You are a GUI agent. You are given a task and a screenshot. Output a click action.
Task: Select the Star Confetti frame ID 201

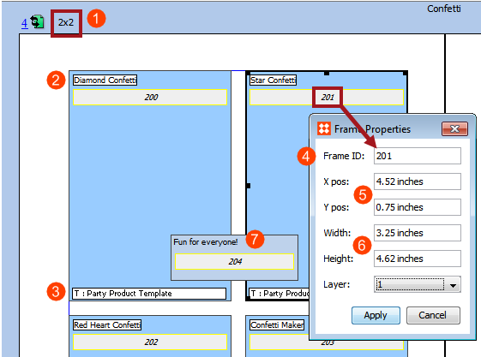328,98
